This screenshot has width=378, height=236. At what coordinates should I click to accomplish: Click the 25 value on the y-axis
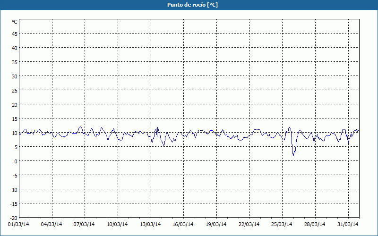click(15, 91)
